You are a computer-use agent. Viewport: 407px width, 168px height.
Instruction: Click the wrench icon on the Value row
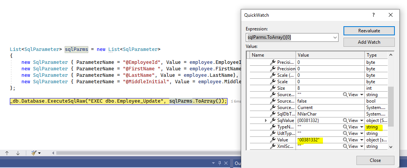pyautogui.click(x=273, y=140)
